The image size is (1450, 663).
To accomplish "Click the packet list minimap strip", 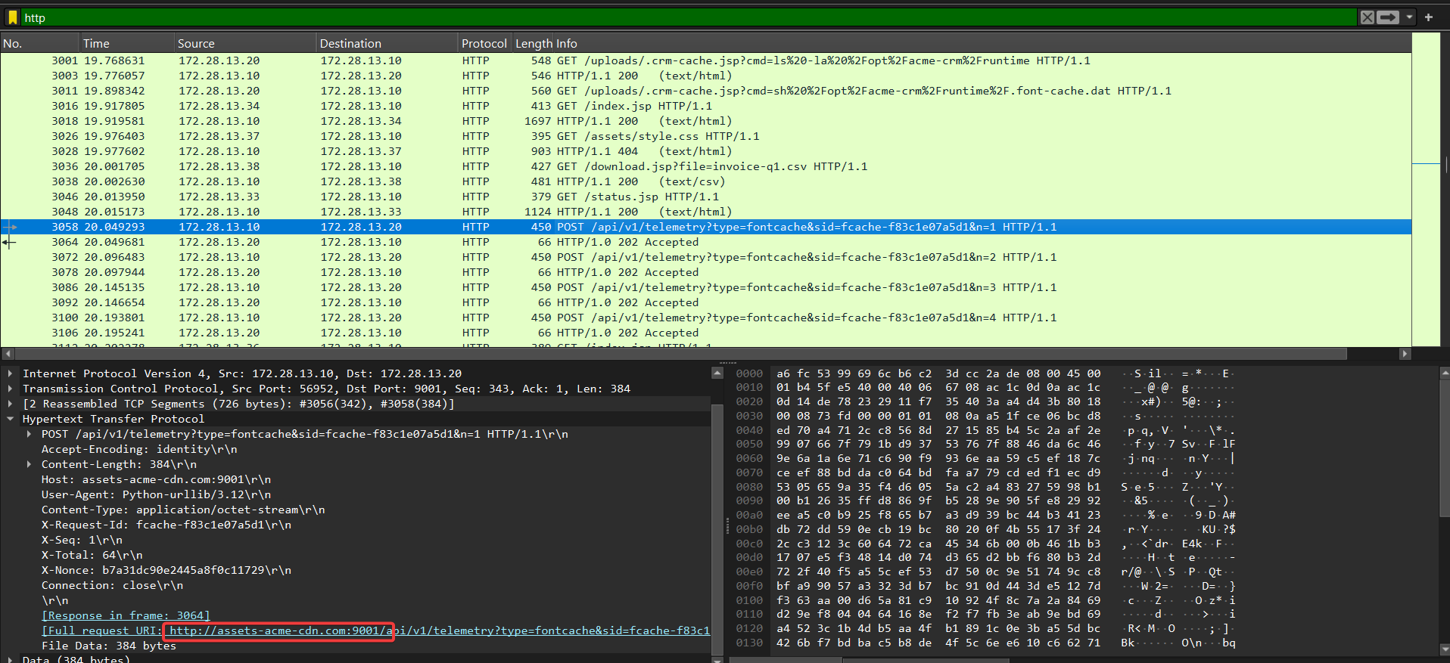I will coord(1426,189).
